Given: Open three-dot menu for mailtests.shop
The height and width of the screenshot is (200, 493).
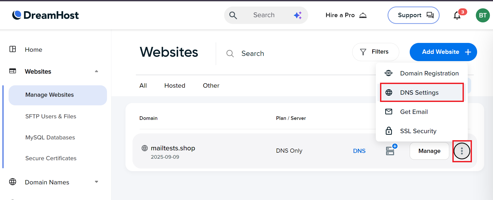Looking at the screenshot, I should 462,151.
